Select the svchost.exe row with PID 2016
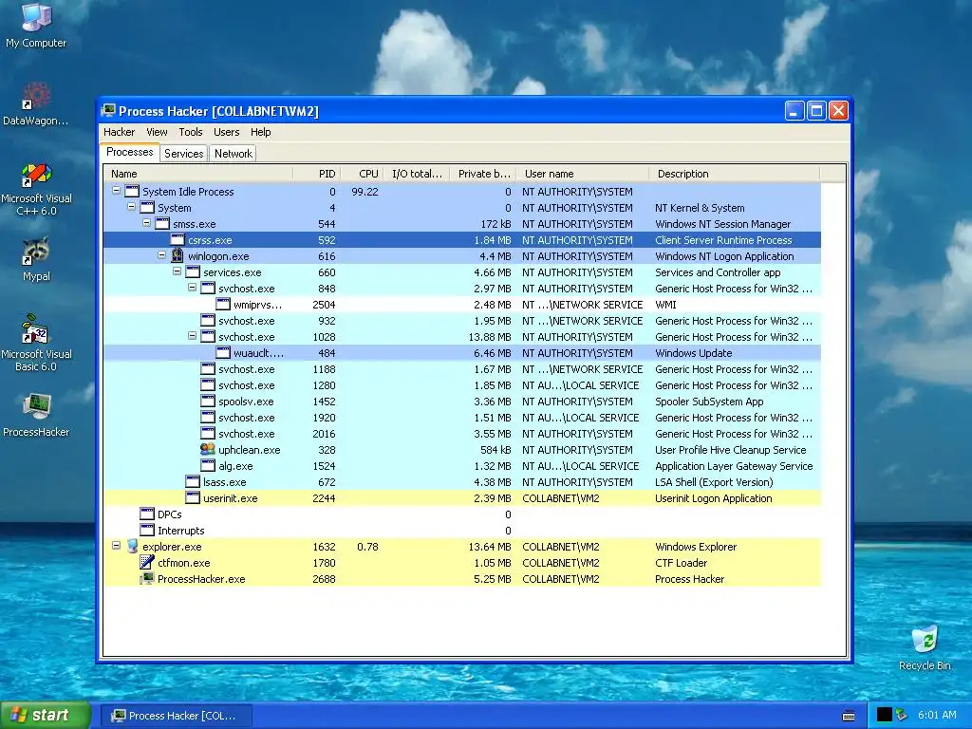This screenshot has height=729, width=972. [x=462, y=433]
